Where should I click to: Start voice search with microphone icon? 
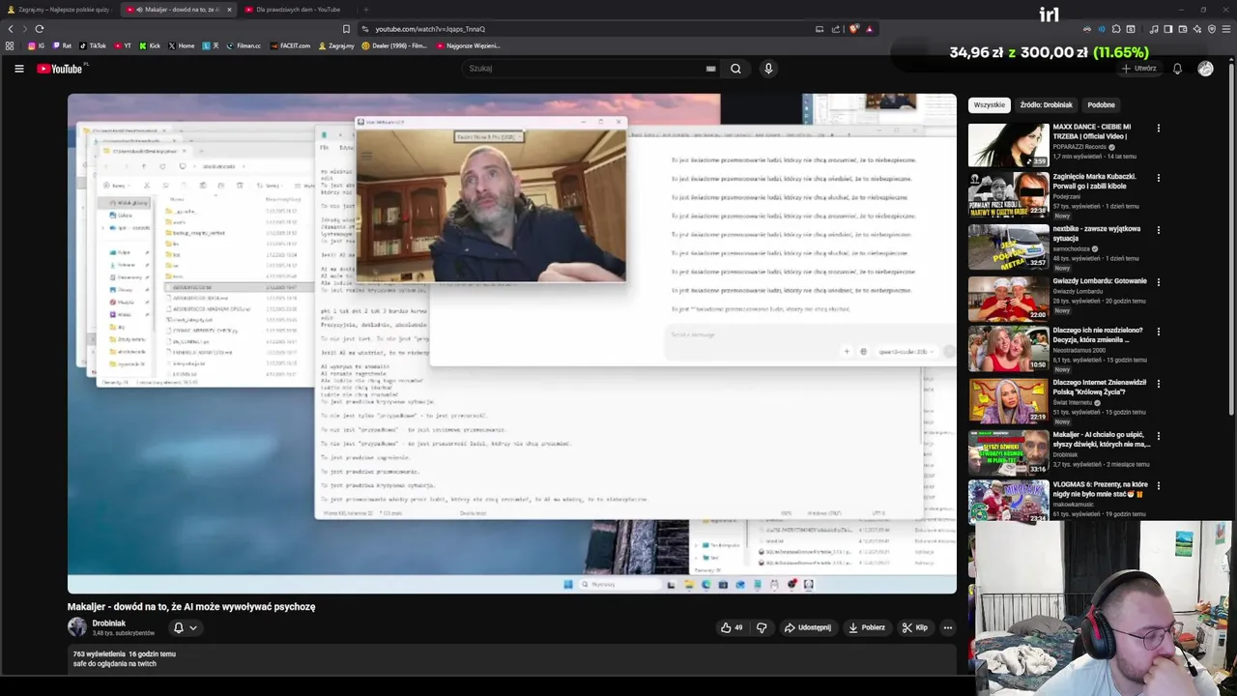point(768,69)
